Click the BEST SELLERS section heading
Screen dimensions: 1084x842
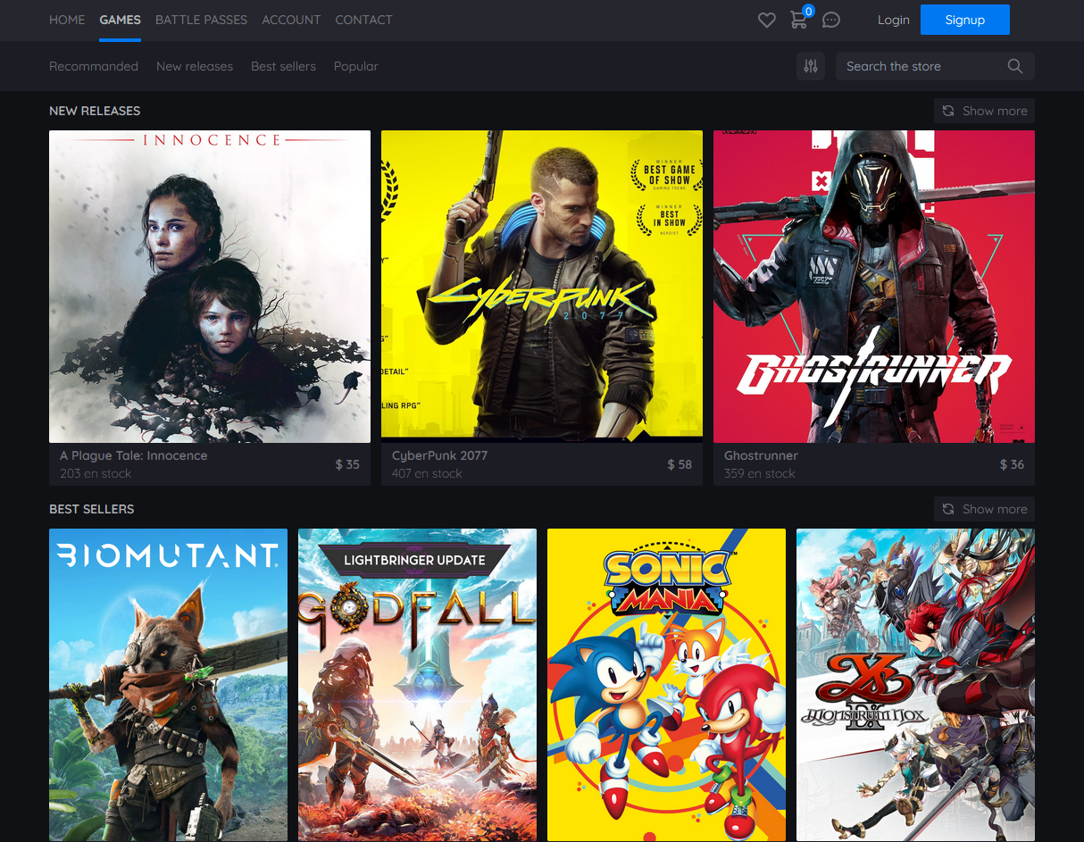[91, 509]
